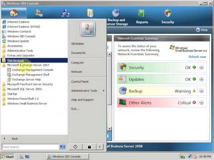Open Documents from Start menu
The height and width of the screenshot is (160, 214).
[x=78, y=53]
